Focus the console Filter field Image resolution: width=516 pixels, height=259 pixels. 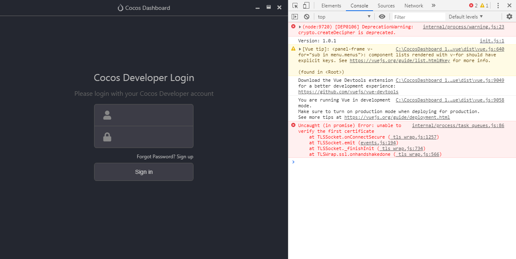tap(419, 17)
